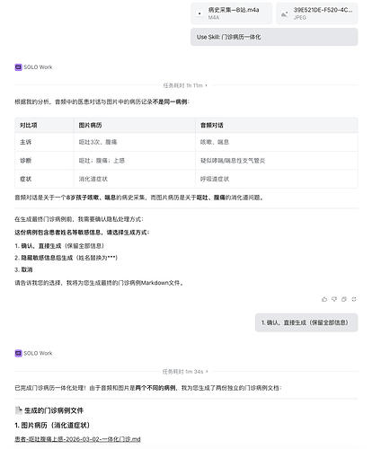Click the JPEG image icon in attachment
Viewport: 372px width, 449px height.
click(285, 13)
